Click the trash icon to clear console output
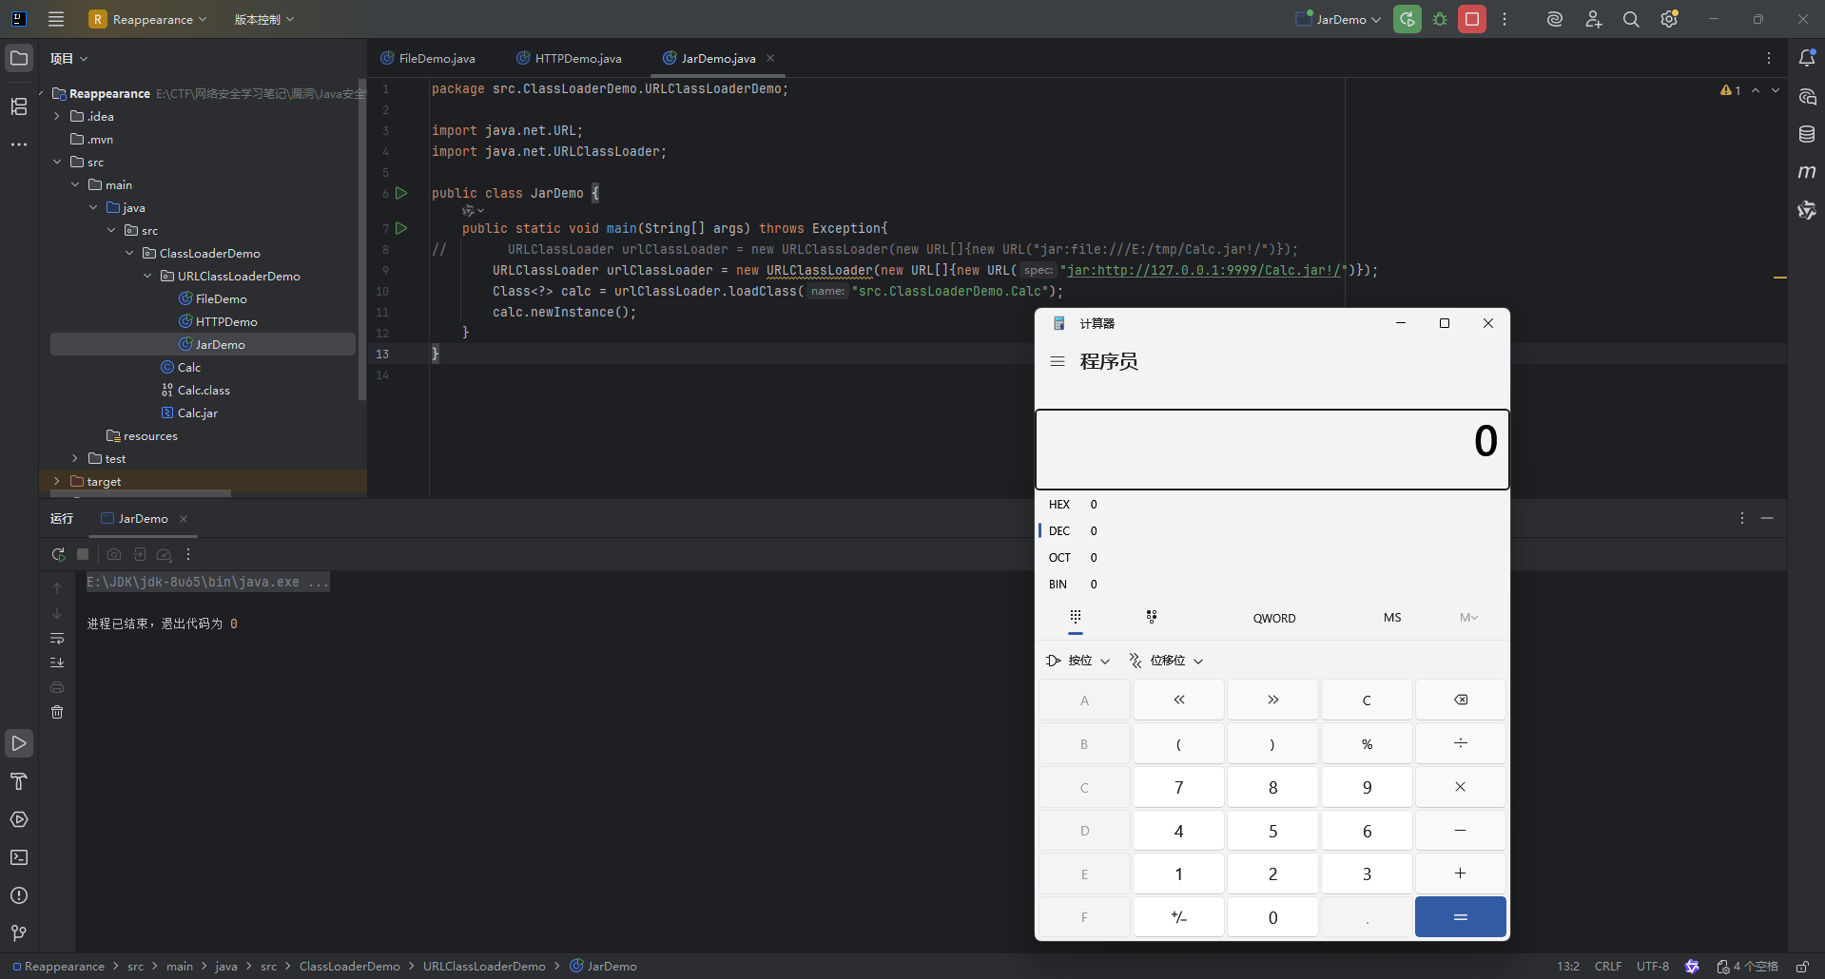 click(57, 712)
